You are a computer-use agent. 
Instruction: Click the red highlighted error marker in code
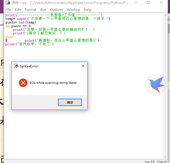coord(6,41)
